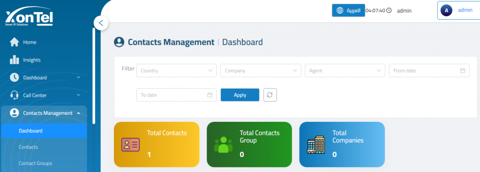Go to Home in the sidebar
Image resolution: width=480 pixels, height=172 pixels.
[x=30, y=42]
